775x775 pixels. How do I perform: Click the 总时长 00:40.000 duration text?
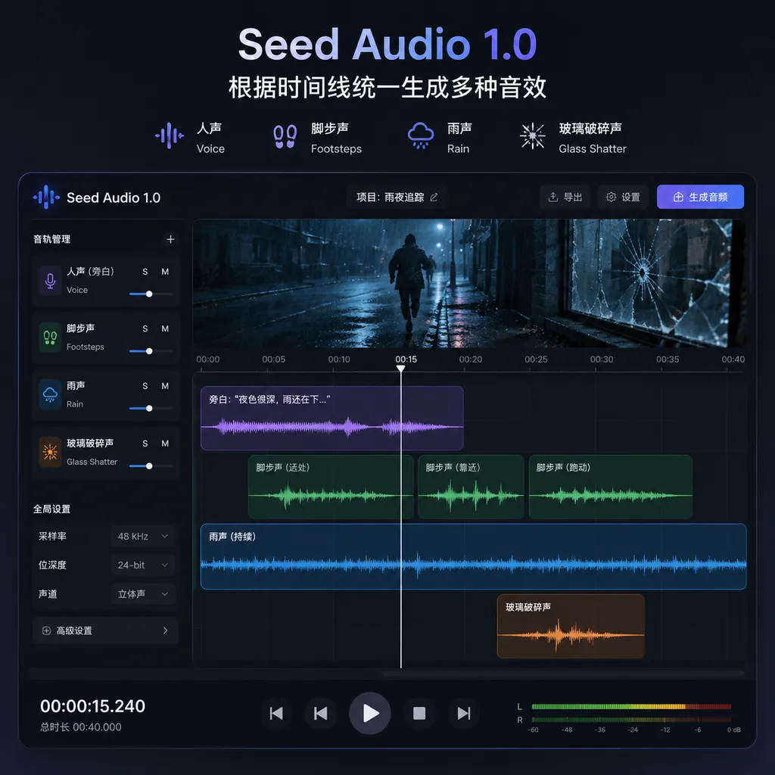coord(80,727)
